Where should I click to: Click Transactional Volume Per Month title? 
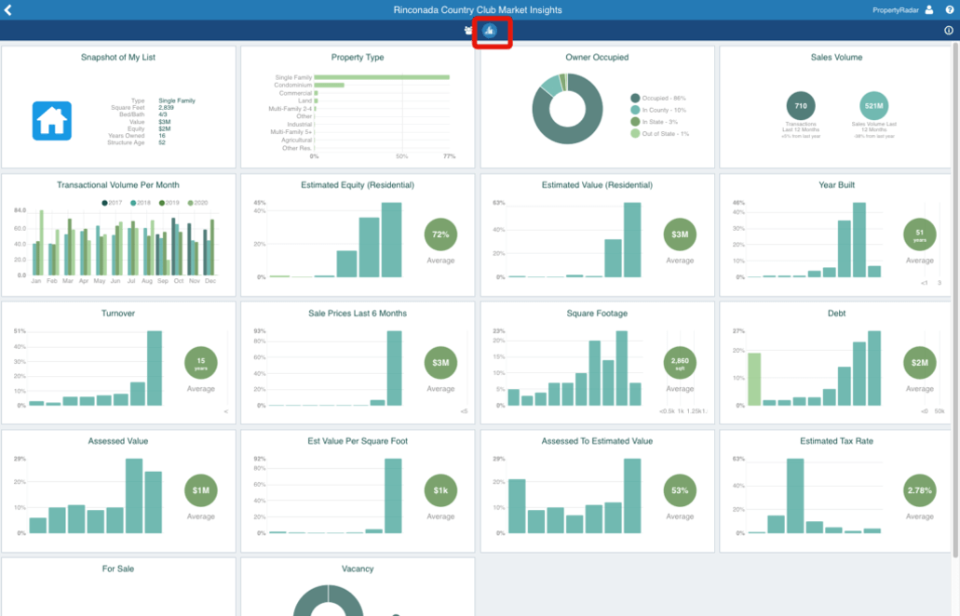pos(118,185)
